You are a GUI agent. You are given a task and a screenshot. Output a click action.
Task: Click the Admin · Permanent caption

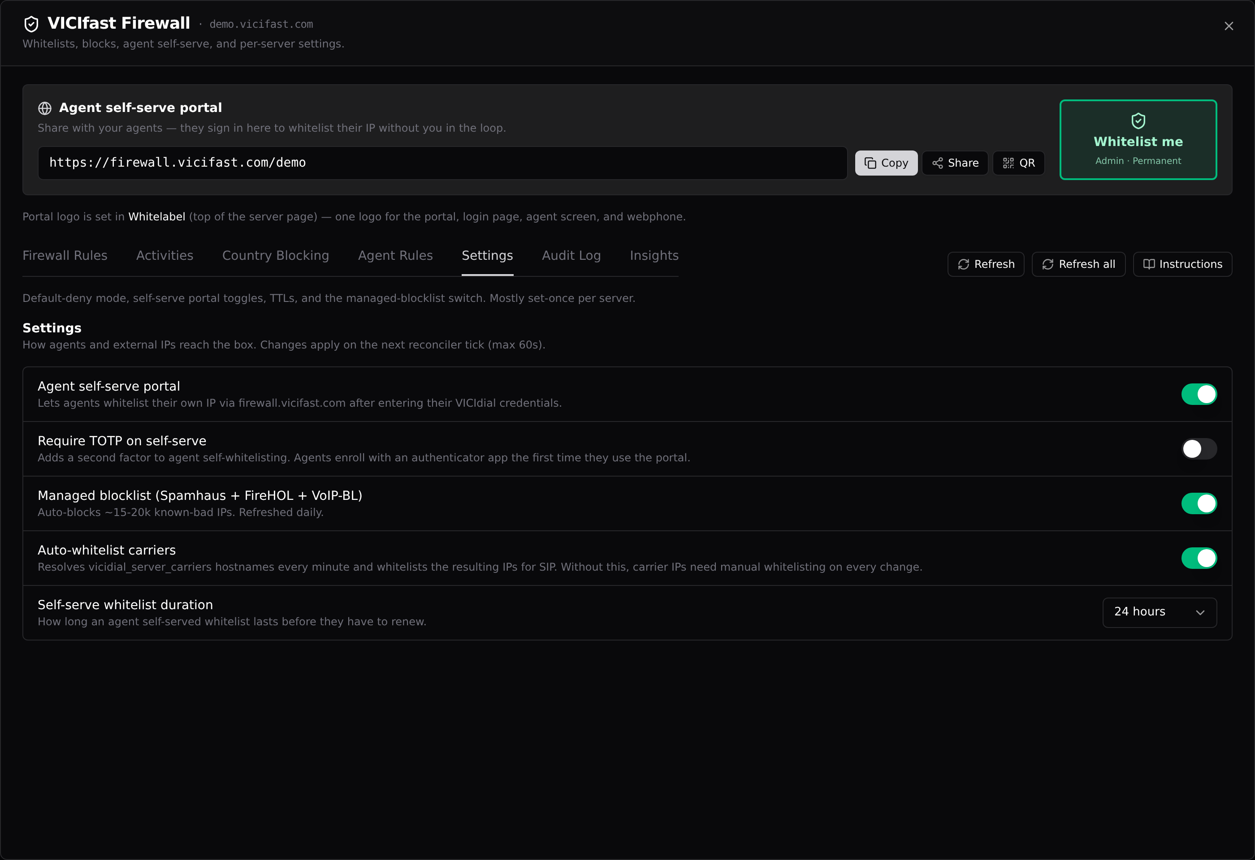[x=1138, y=161]
